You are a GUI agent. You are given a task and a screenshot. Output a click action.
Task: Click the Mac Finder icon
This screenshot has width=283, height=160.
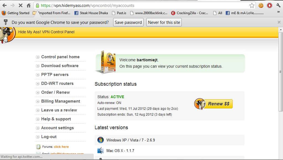point(100,151)
